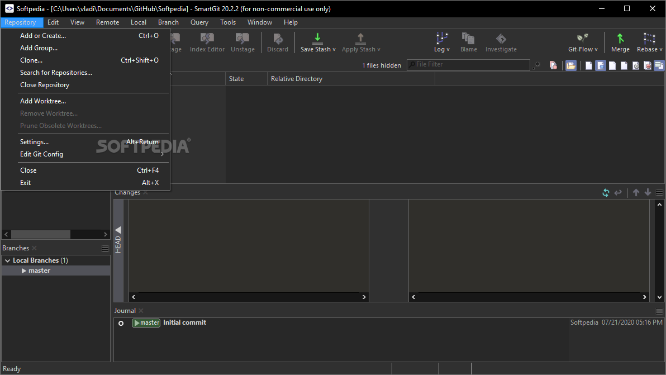Choose Add Group from Repository menu

(x=85, y=48)
